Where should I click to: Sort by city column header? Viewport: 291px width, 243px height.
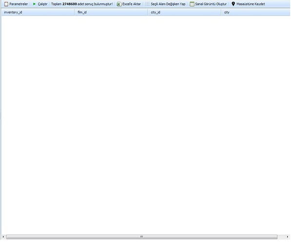pyautogui.click(x=256, y=12)
